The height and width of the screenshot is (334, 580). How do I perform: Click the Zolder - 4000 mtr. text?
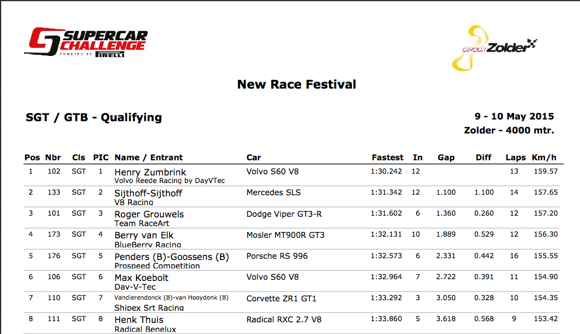coord(509,131)
